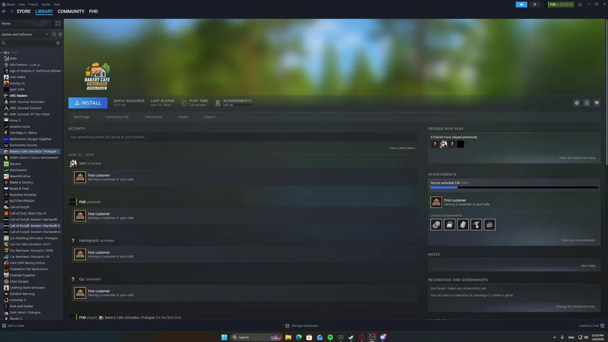
Task: Click the back navigation arrow
Action: pos(4,11)
